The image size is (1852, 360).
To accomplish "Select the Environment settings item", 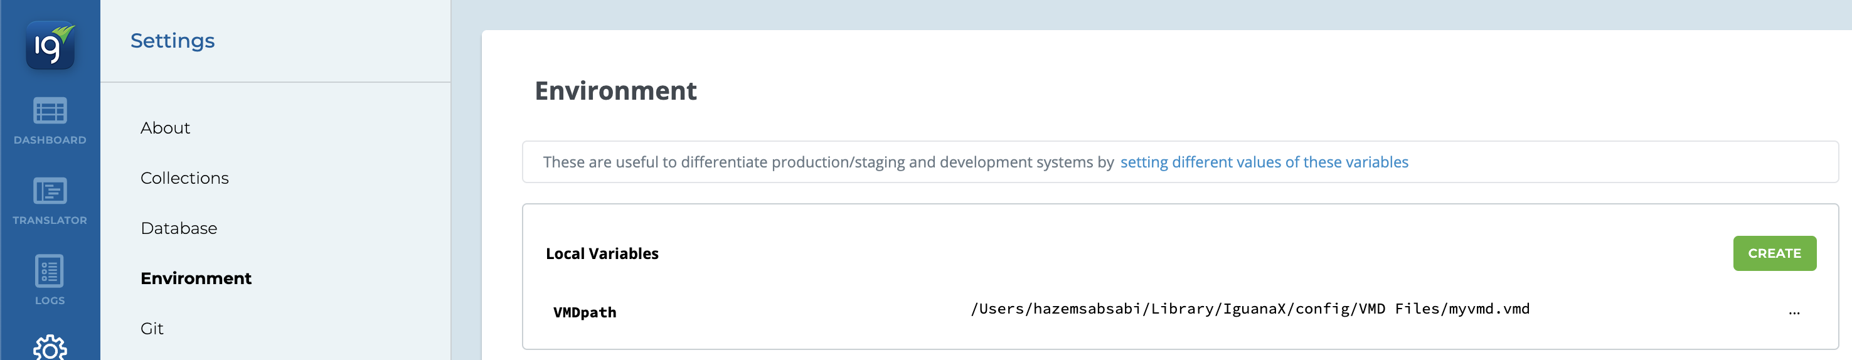I will [196, 279].
